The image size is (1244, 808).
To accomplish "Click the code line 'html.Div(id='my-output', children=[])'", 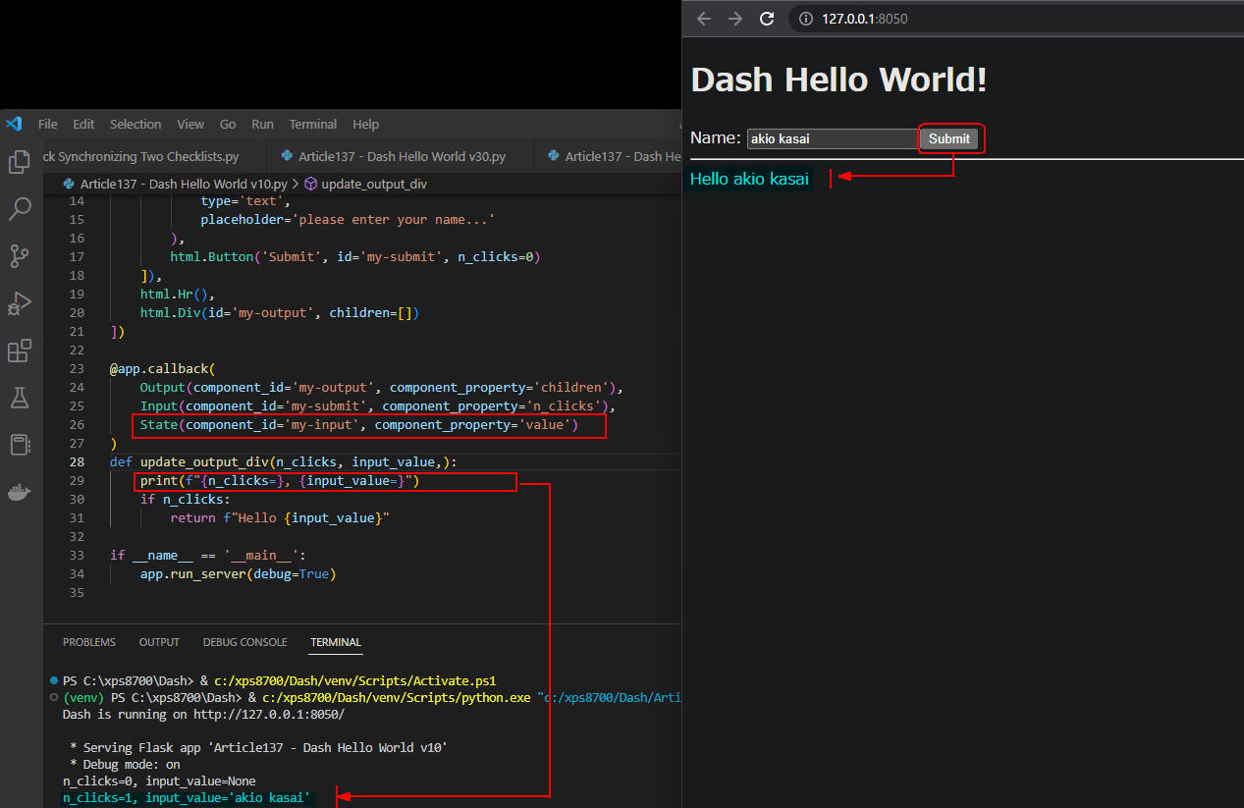I will pyautogui.click(x=280, y=312).
